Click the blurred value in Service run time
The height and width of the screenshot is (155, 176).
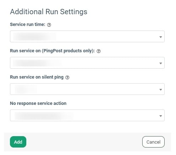tap(34, 37)
